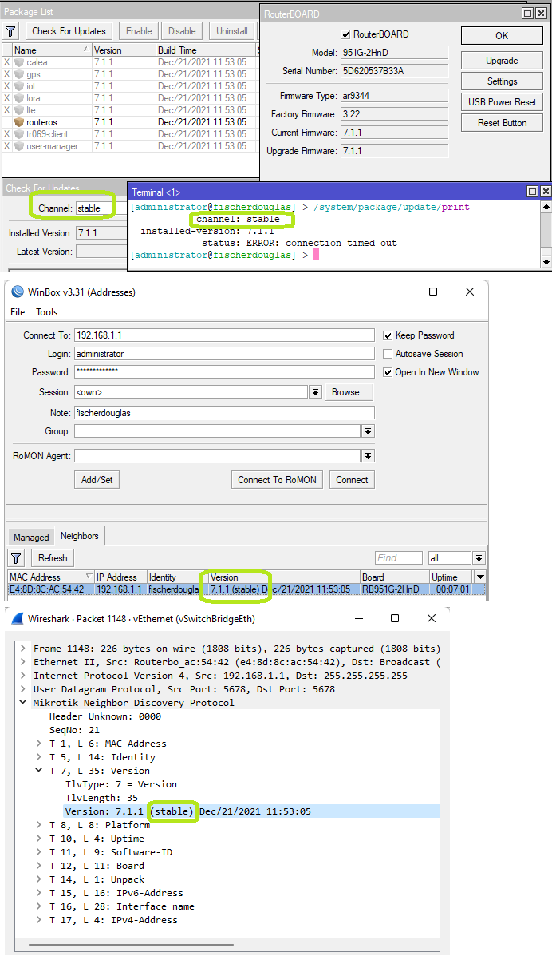
Task: Open the Group dropdown arrow
Action: point(368,431)
